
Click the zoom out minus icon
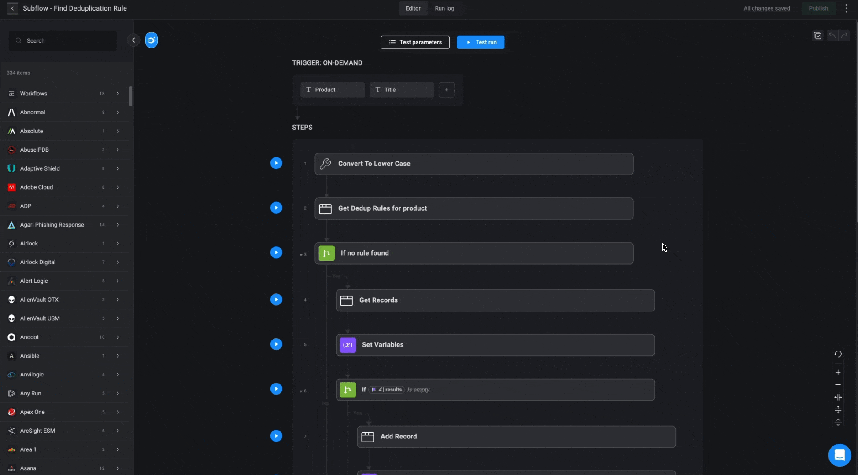(838, 385)
